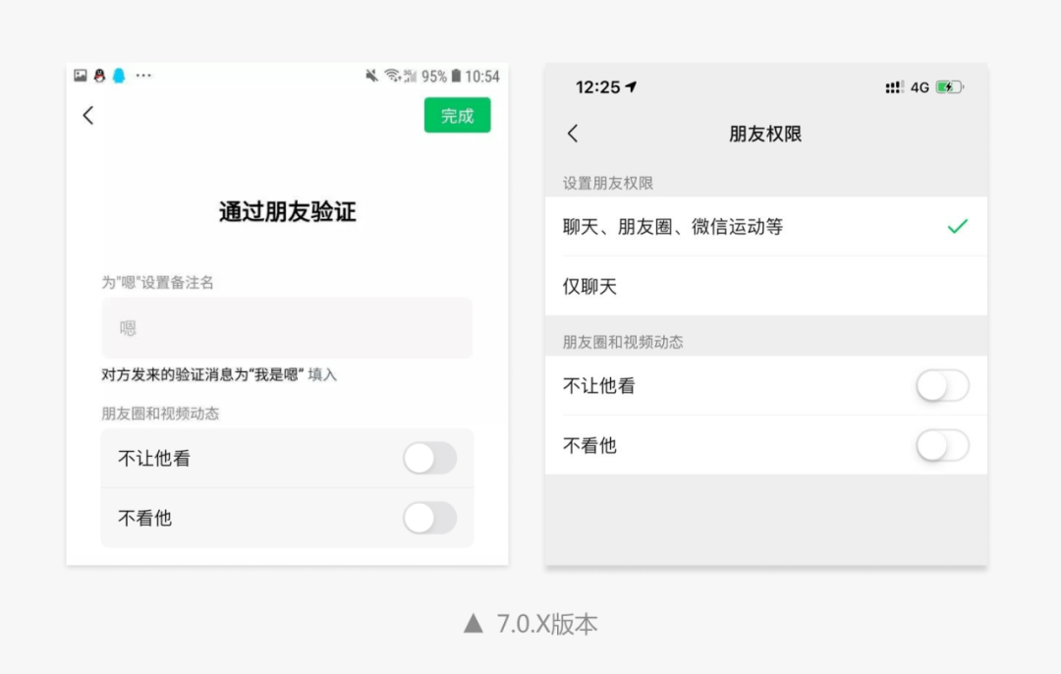Click the back chevron on 朋友权限 page
The image size is (1061, 674).
[573, 134]
